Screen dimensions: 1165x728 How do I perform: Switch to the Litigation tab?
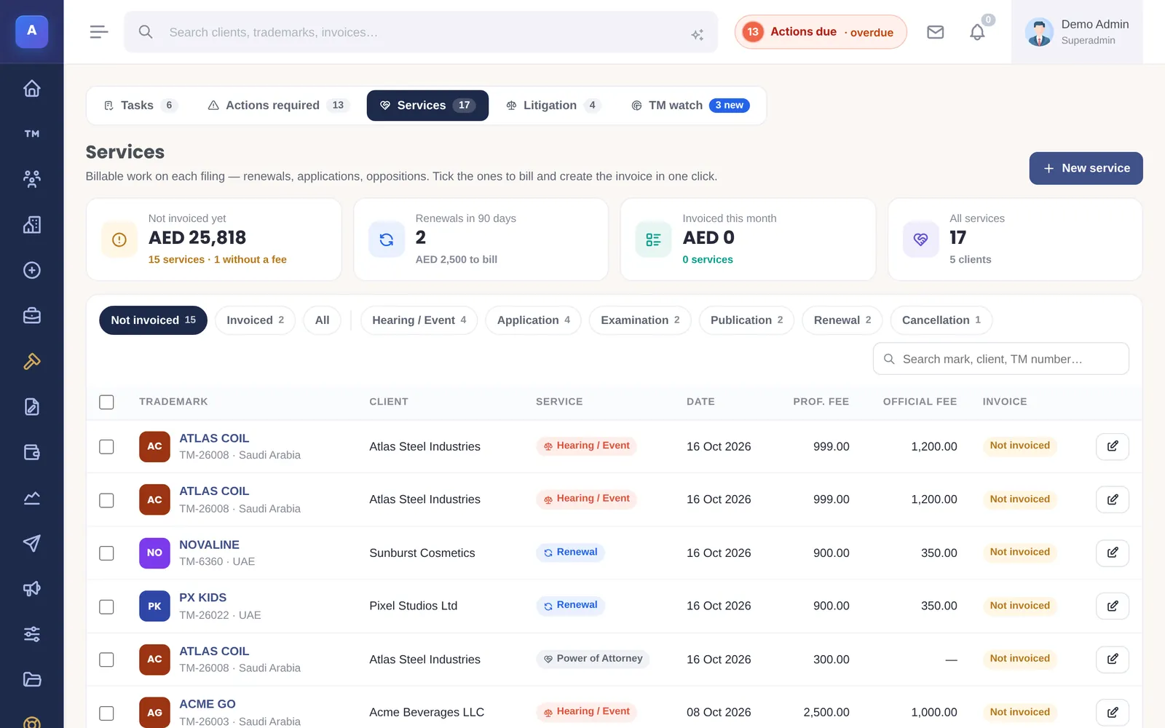(x=553, y=106)
